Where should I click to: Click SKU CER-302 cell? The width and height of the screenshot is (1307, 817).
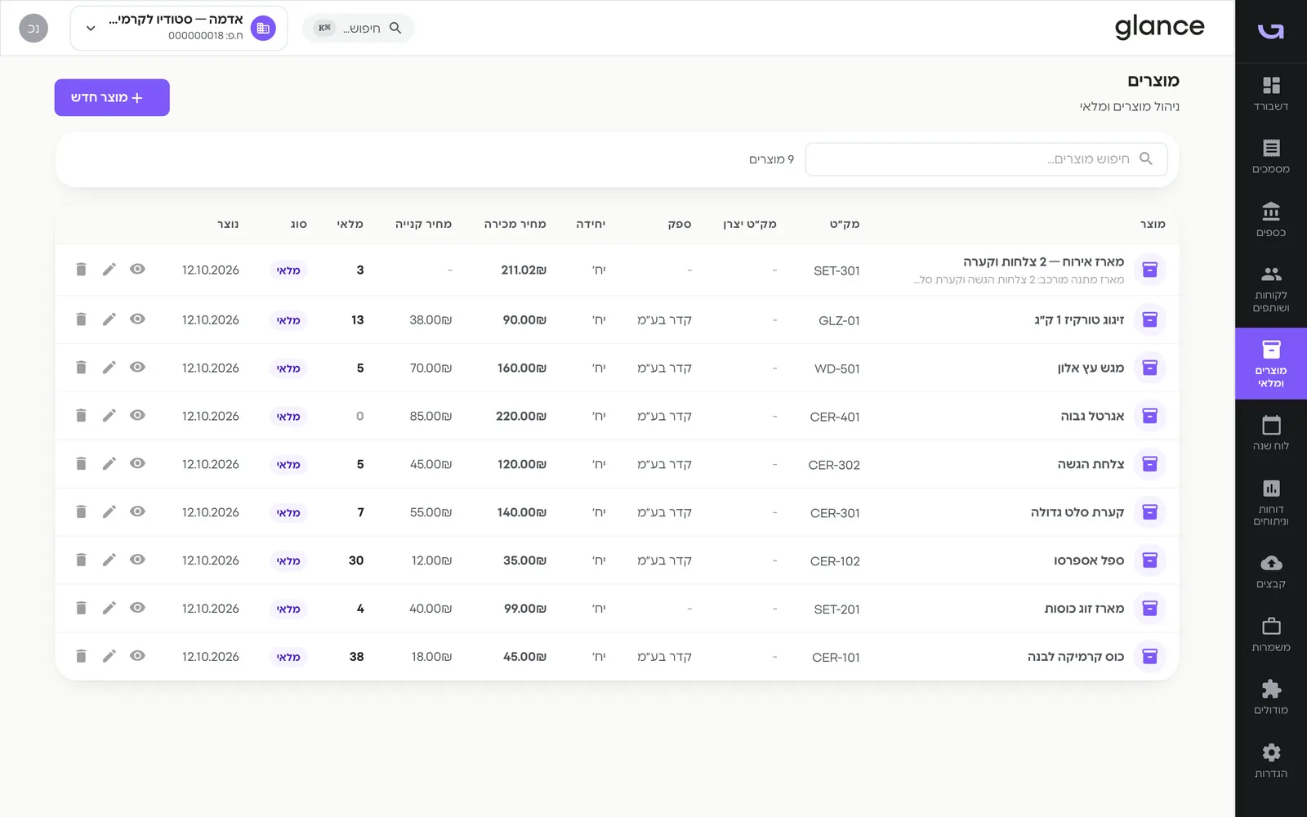click(834, 465)
